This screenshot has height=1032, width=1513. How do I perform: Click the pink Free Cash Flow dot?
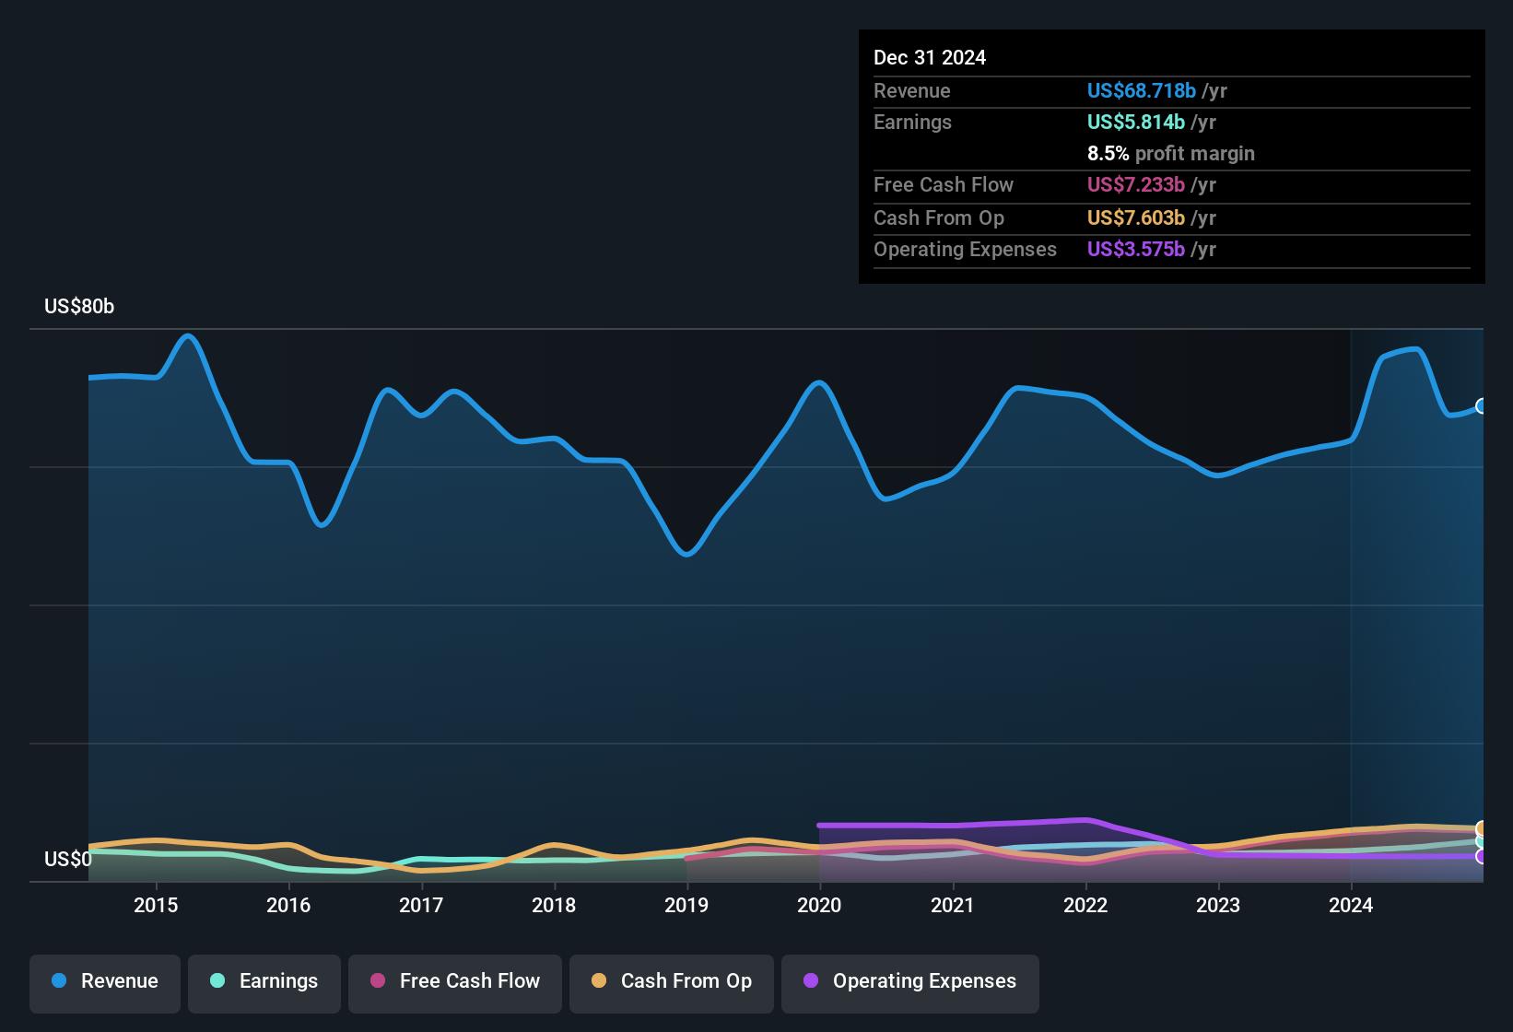pos(378,981)
